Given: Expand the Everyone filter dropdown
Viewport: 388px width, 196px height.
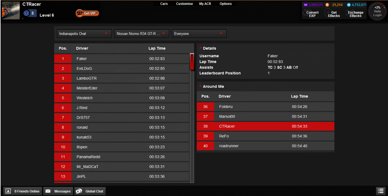Looking at the screenshot, I should pyautogui.click(x=199, y=34).
